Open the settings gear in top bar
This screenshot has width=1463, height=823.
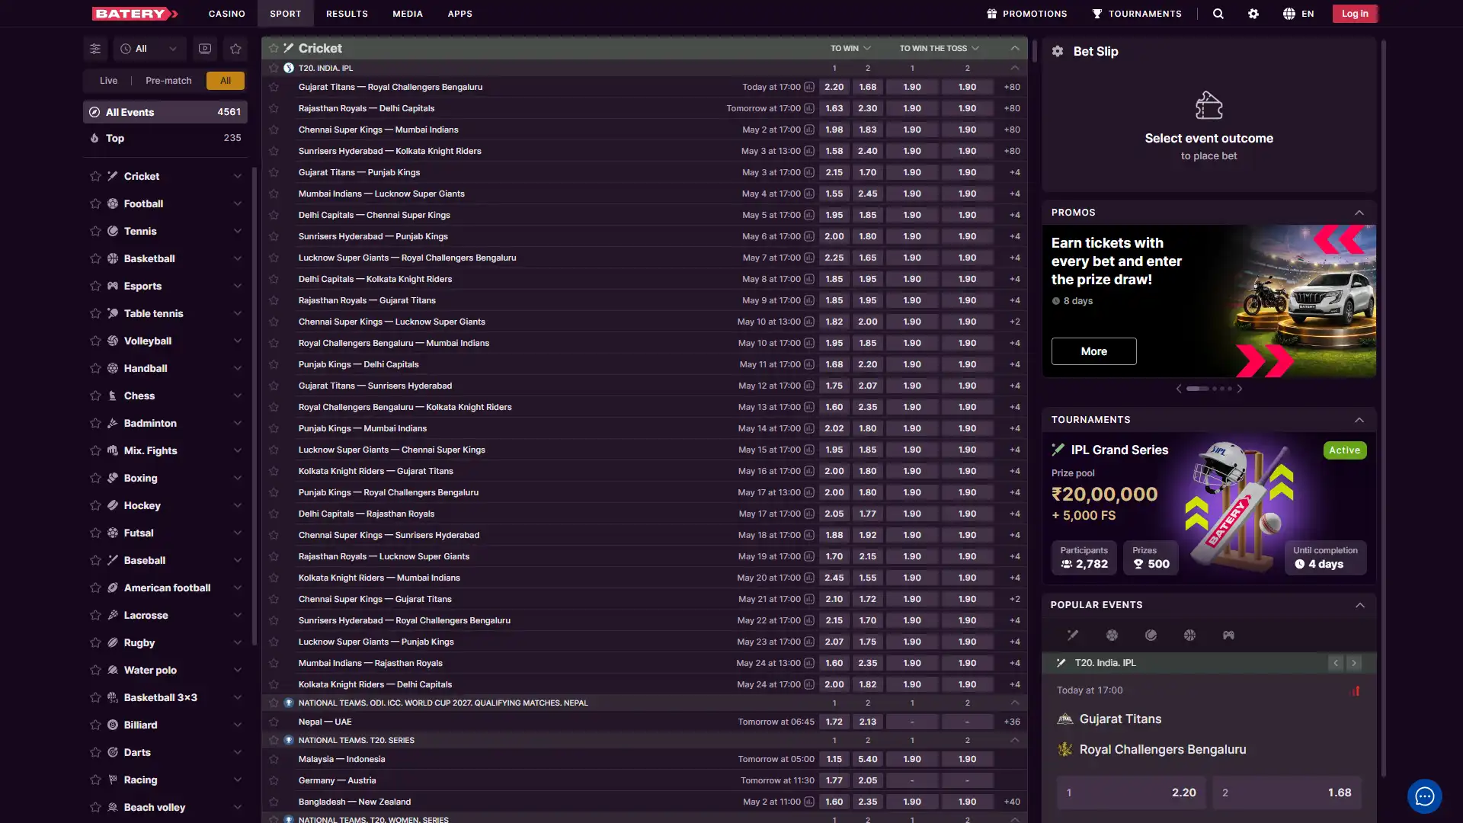1253,14
